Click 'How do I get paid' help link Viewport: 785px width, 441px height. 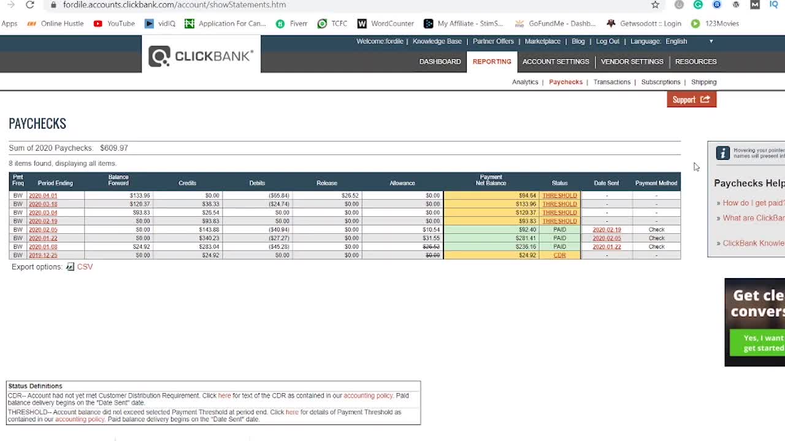[753, 203]
